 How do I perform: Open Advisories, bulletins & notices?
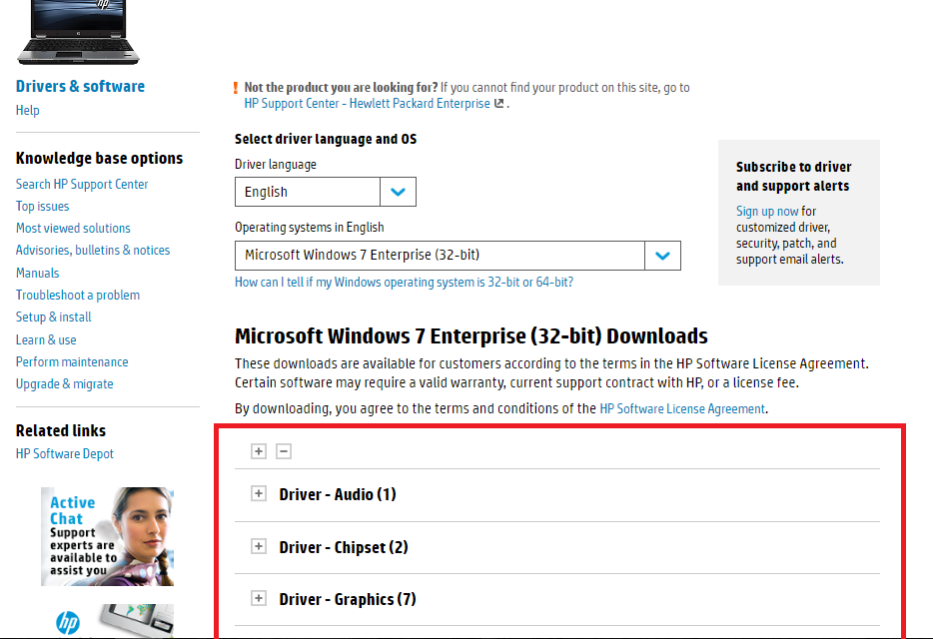(93, 251)
